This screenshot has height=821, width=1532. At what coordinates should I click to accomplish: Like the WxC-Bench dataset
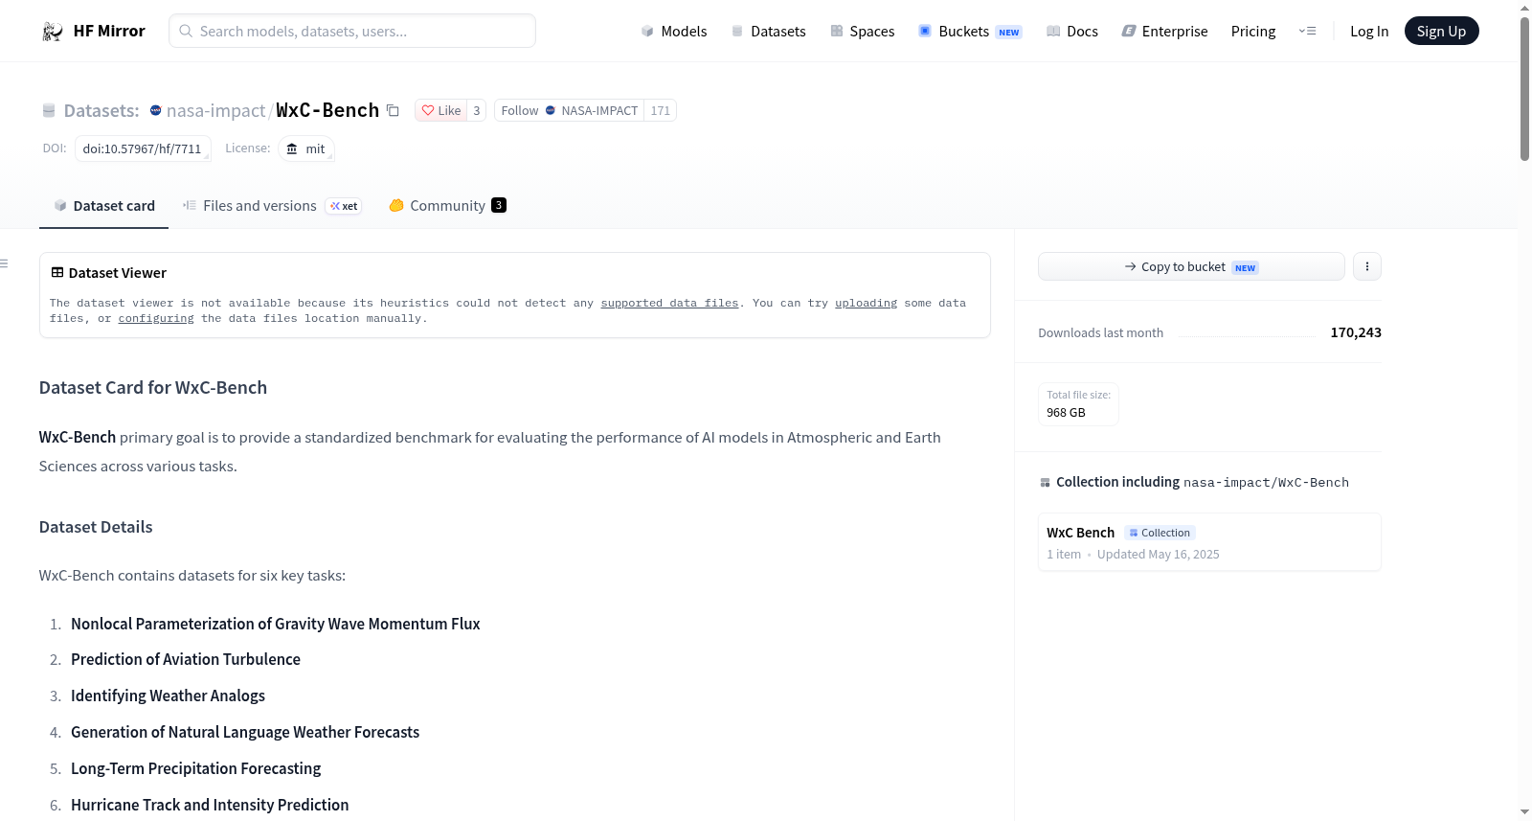click(441, 110)
